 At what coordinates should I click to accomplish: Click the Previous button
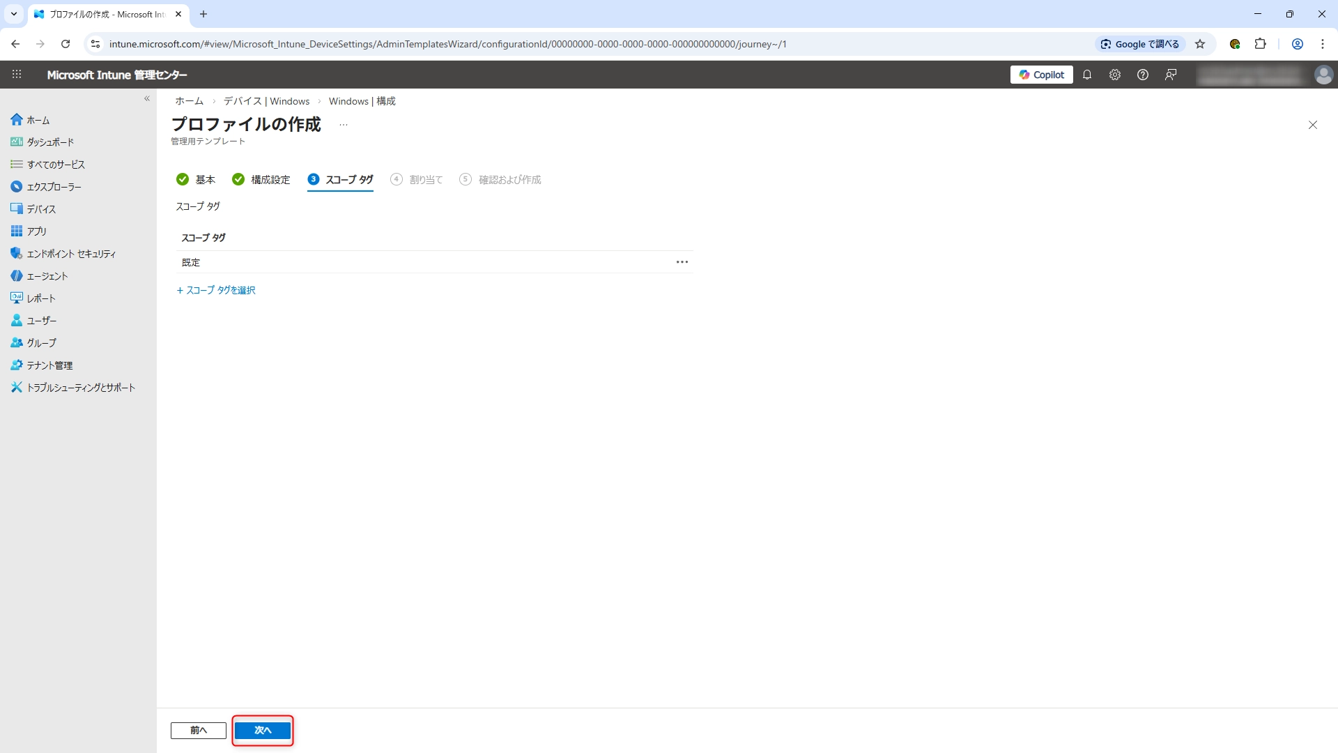(198, 730)
